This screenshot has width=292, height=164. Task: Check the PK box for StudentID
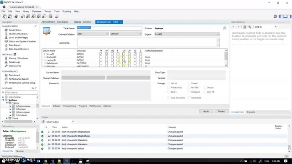[101, 57]
